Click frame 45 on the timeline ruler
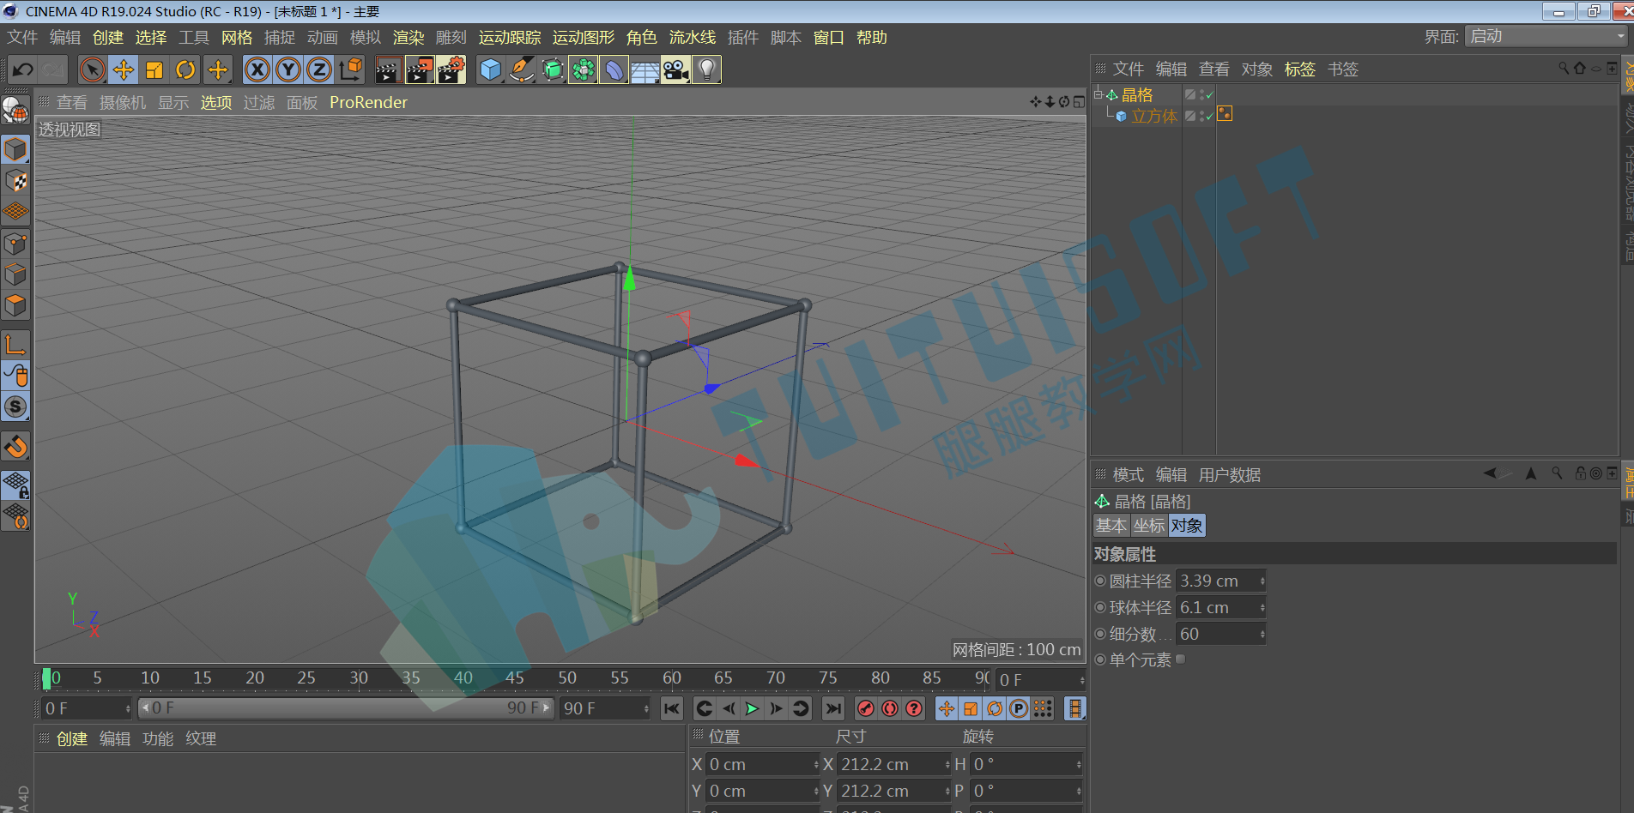 tap(515, 678)
